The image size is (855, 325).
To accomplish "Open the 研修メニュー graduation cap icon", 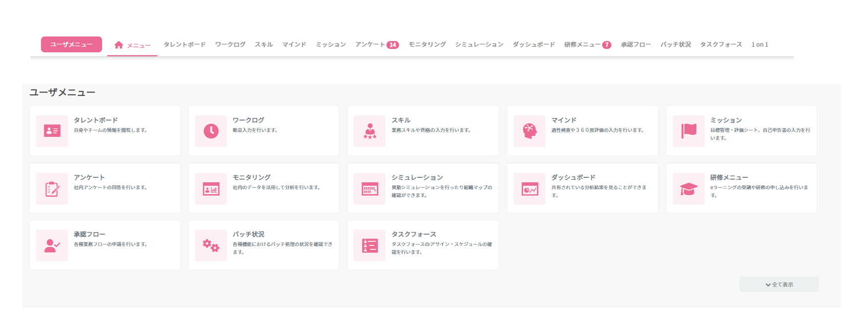I will (x=689, y=189).
